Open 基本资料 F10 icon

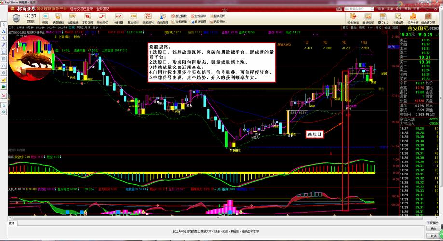tap(133, 17)
